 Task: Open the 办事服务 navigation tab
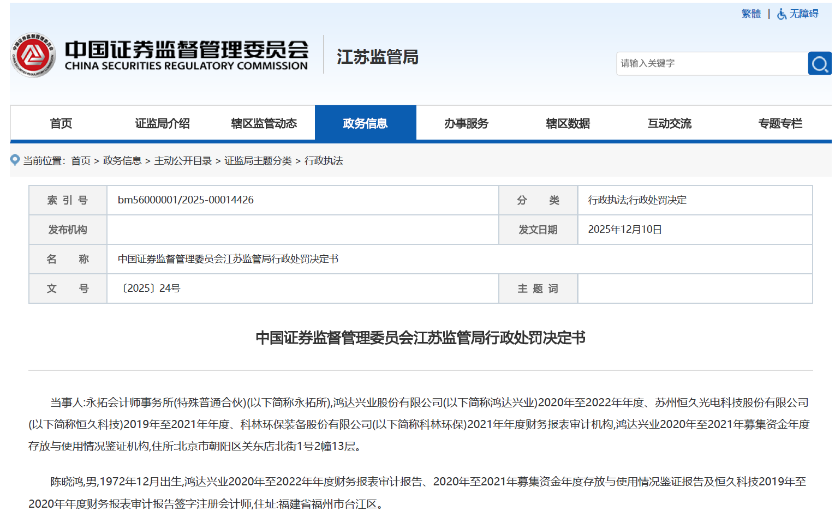point(467,123)
